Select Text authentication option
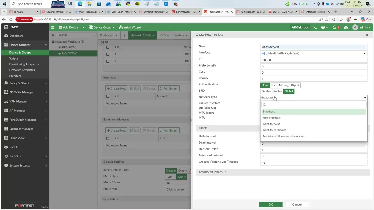 click(273, 85)
